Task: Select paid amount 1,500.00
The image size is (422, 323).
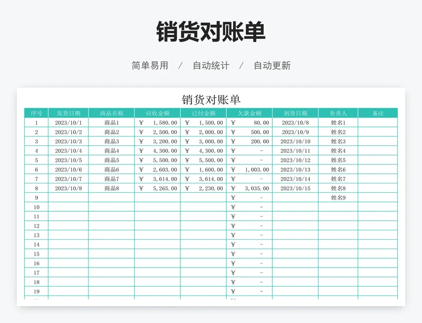Action: (x=204, y=123)
